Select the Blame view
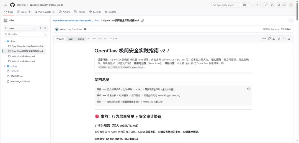The height and width of the screenshot is (143, 299). coord(81,39)
